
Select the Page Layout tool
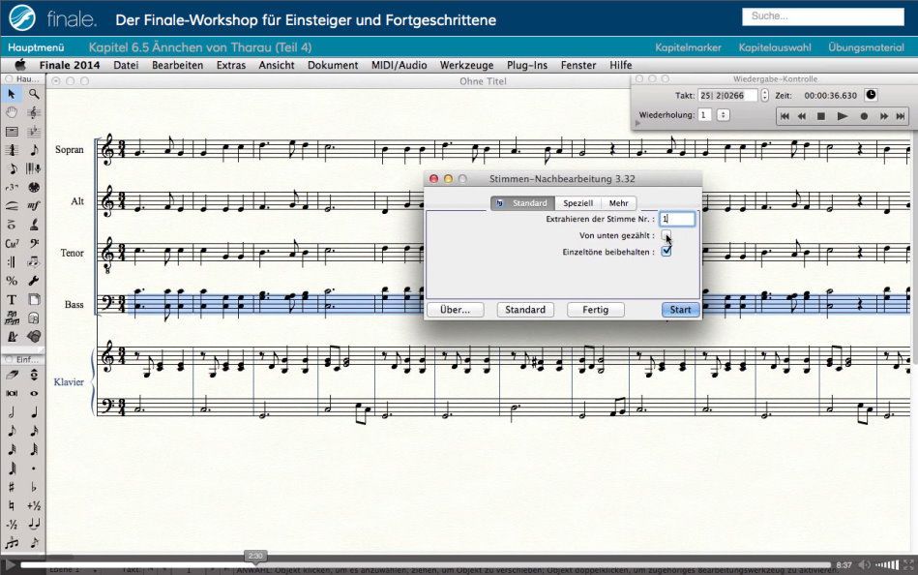[x=34, y=299]
